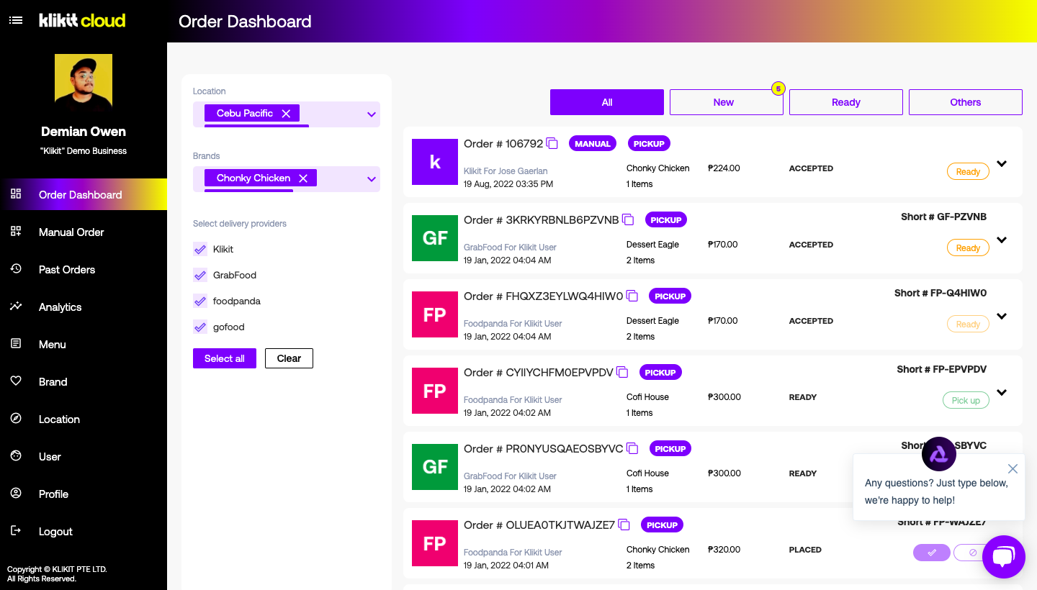
Task: Click the Logout arrow icon
Action: (x=16, y=531)
